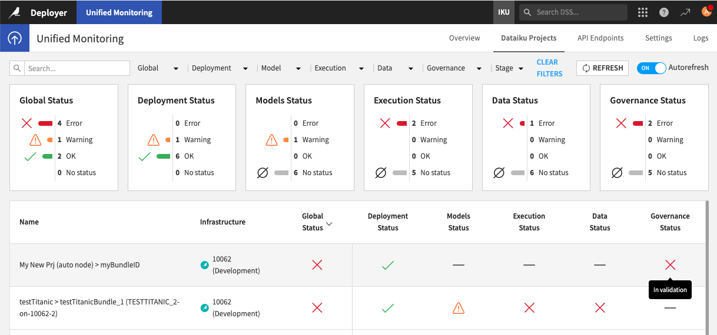Screen dimensions: 717x335
Task: Click the Name column header
Action: coord(29,222)
